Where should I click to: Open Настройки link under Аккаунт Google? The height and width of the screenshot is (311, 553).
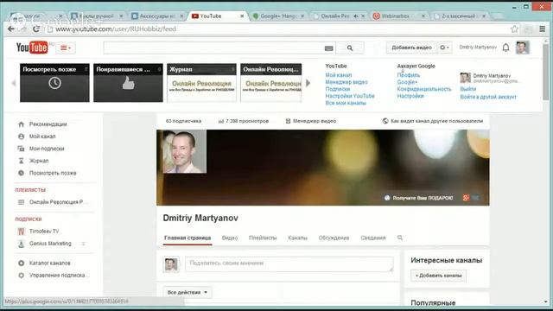(410, 96)
